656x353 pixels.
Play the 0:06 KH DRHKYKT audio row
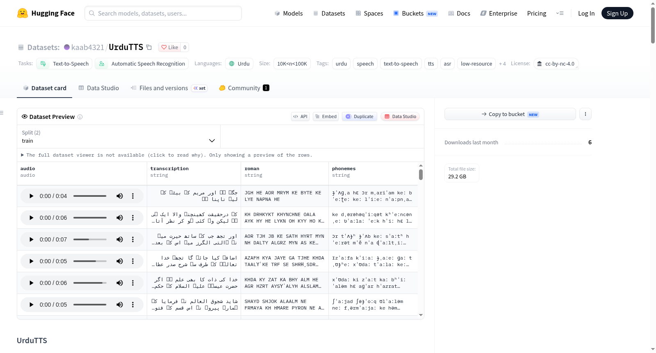tap(31, 218)
